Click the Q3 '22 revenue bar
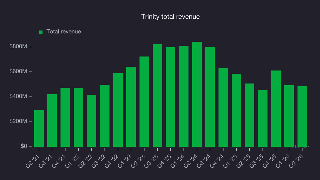Screen dimensions: 320x180 105,116
